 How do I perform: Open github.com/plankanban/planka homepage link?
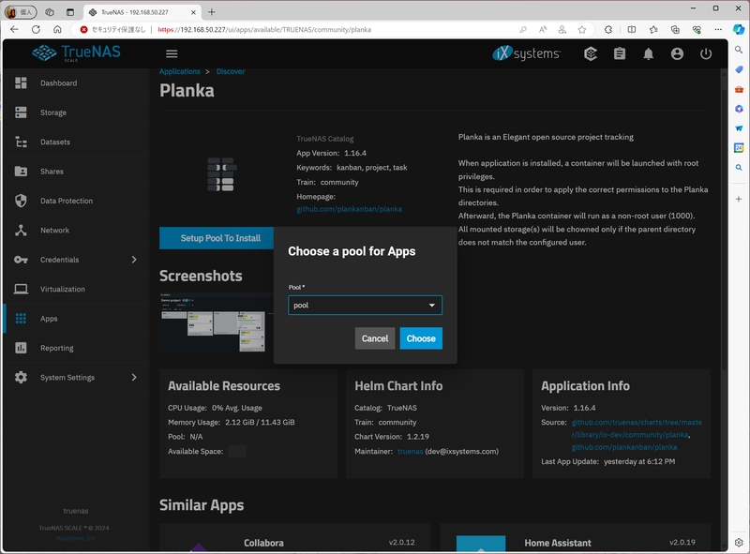point(349,209)
